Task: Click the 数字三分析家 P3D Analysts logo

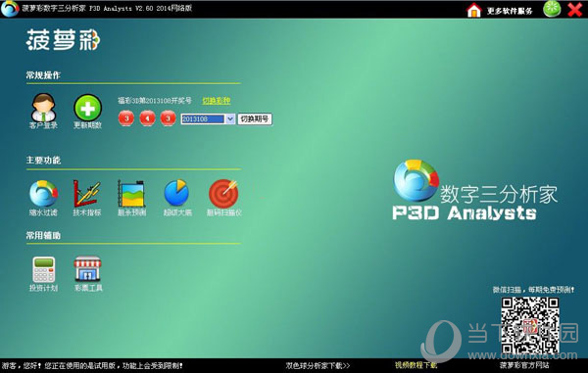Action: (x=474, y=191)
